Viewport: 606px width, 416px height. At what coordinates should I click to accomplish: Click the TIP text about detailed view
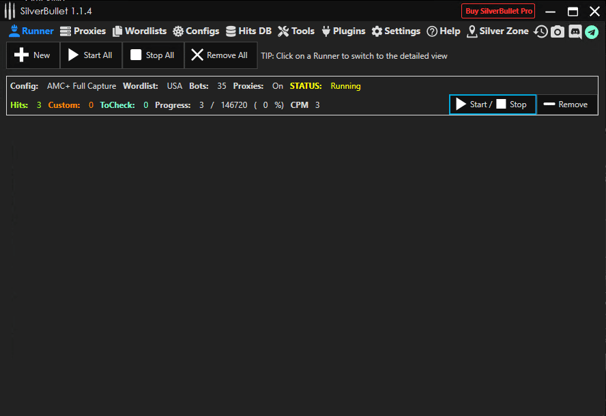pyautogui.click(x=354, y=56)
